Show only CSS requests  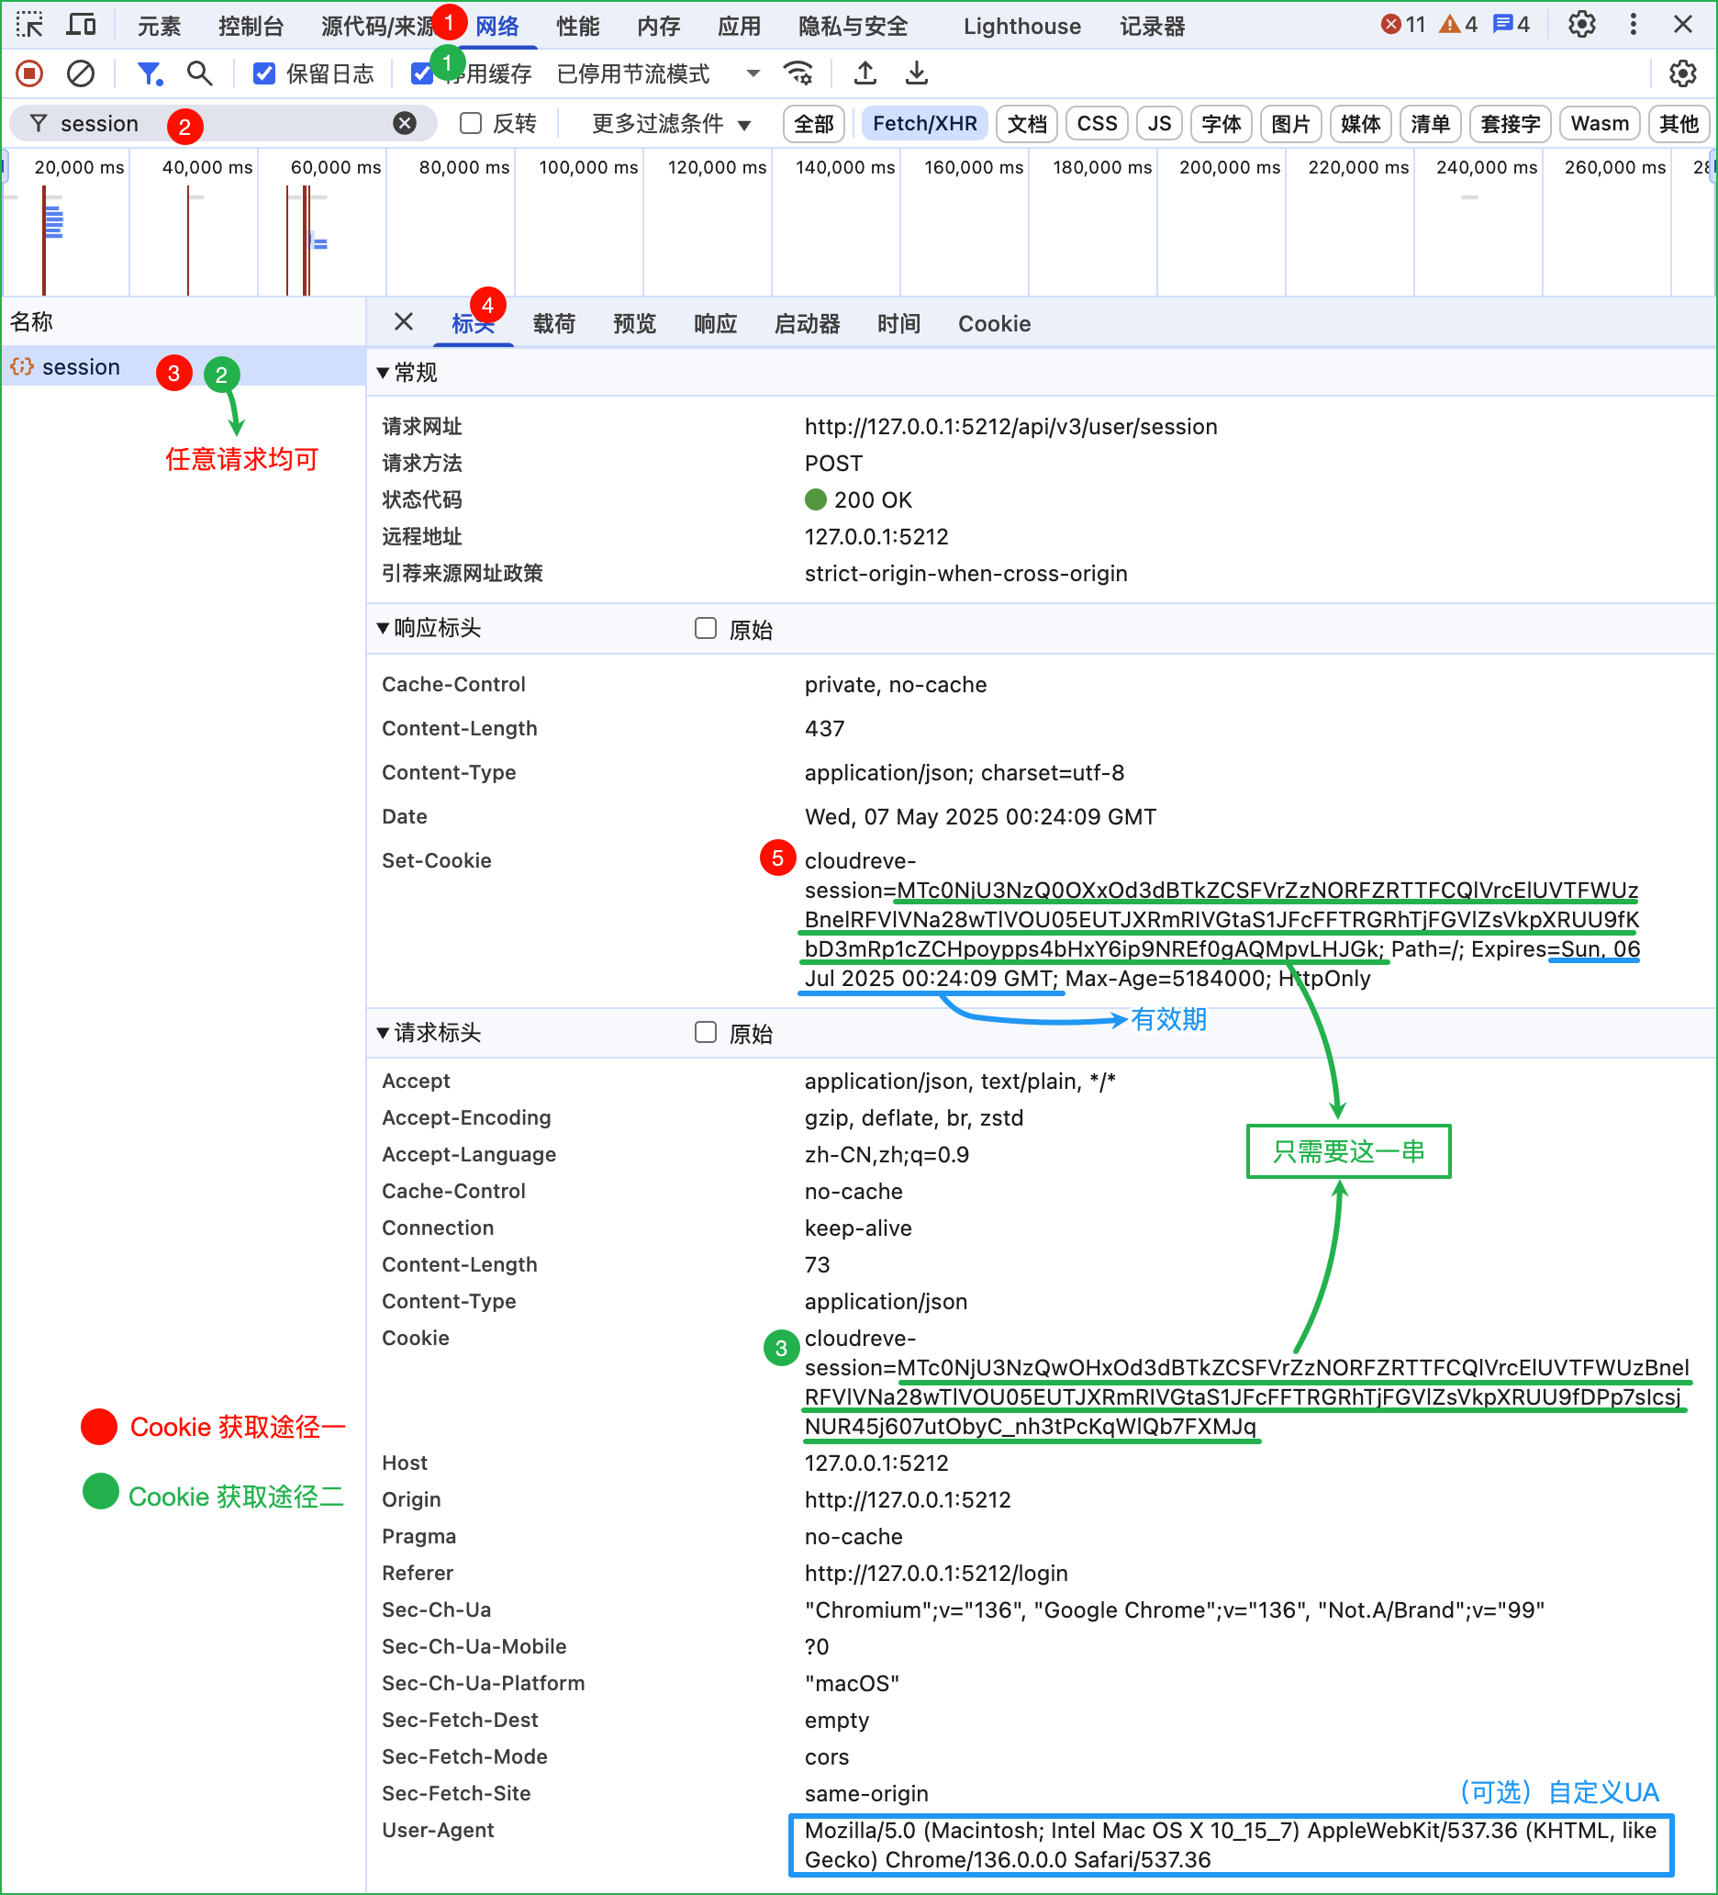(x=1096, y=123)
